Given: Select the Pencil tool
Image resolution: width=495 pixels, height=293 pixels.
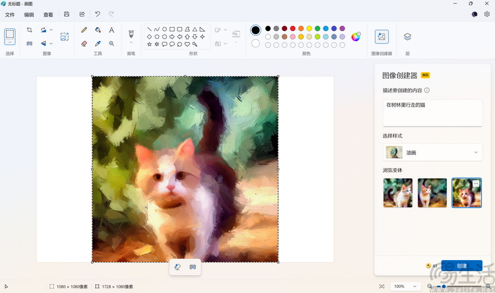Looking at the screenshot, I should [84, 30].
